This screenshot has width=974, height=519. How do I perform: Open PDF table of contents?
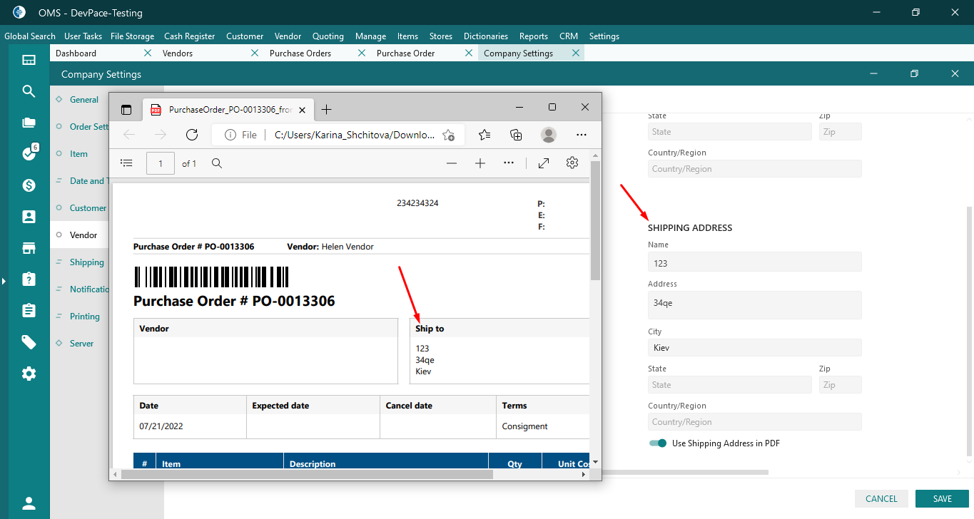pos(126,163)
